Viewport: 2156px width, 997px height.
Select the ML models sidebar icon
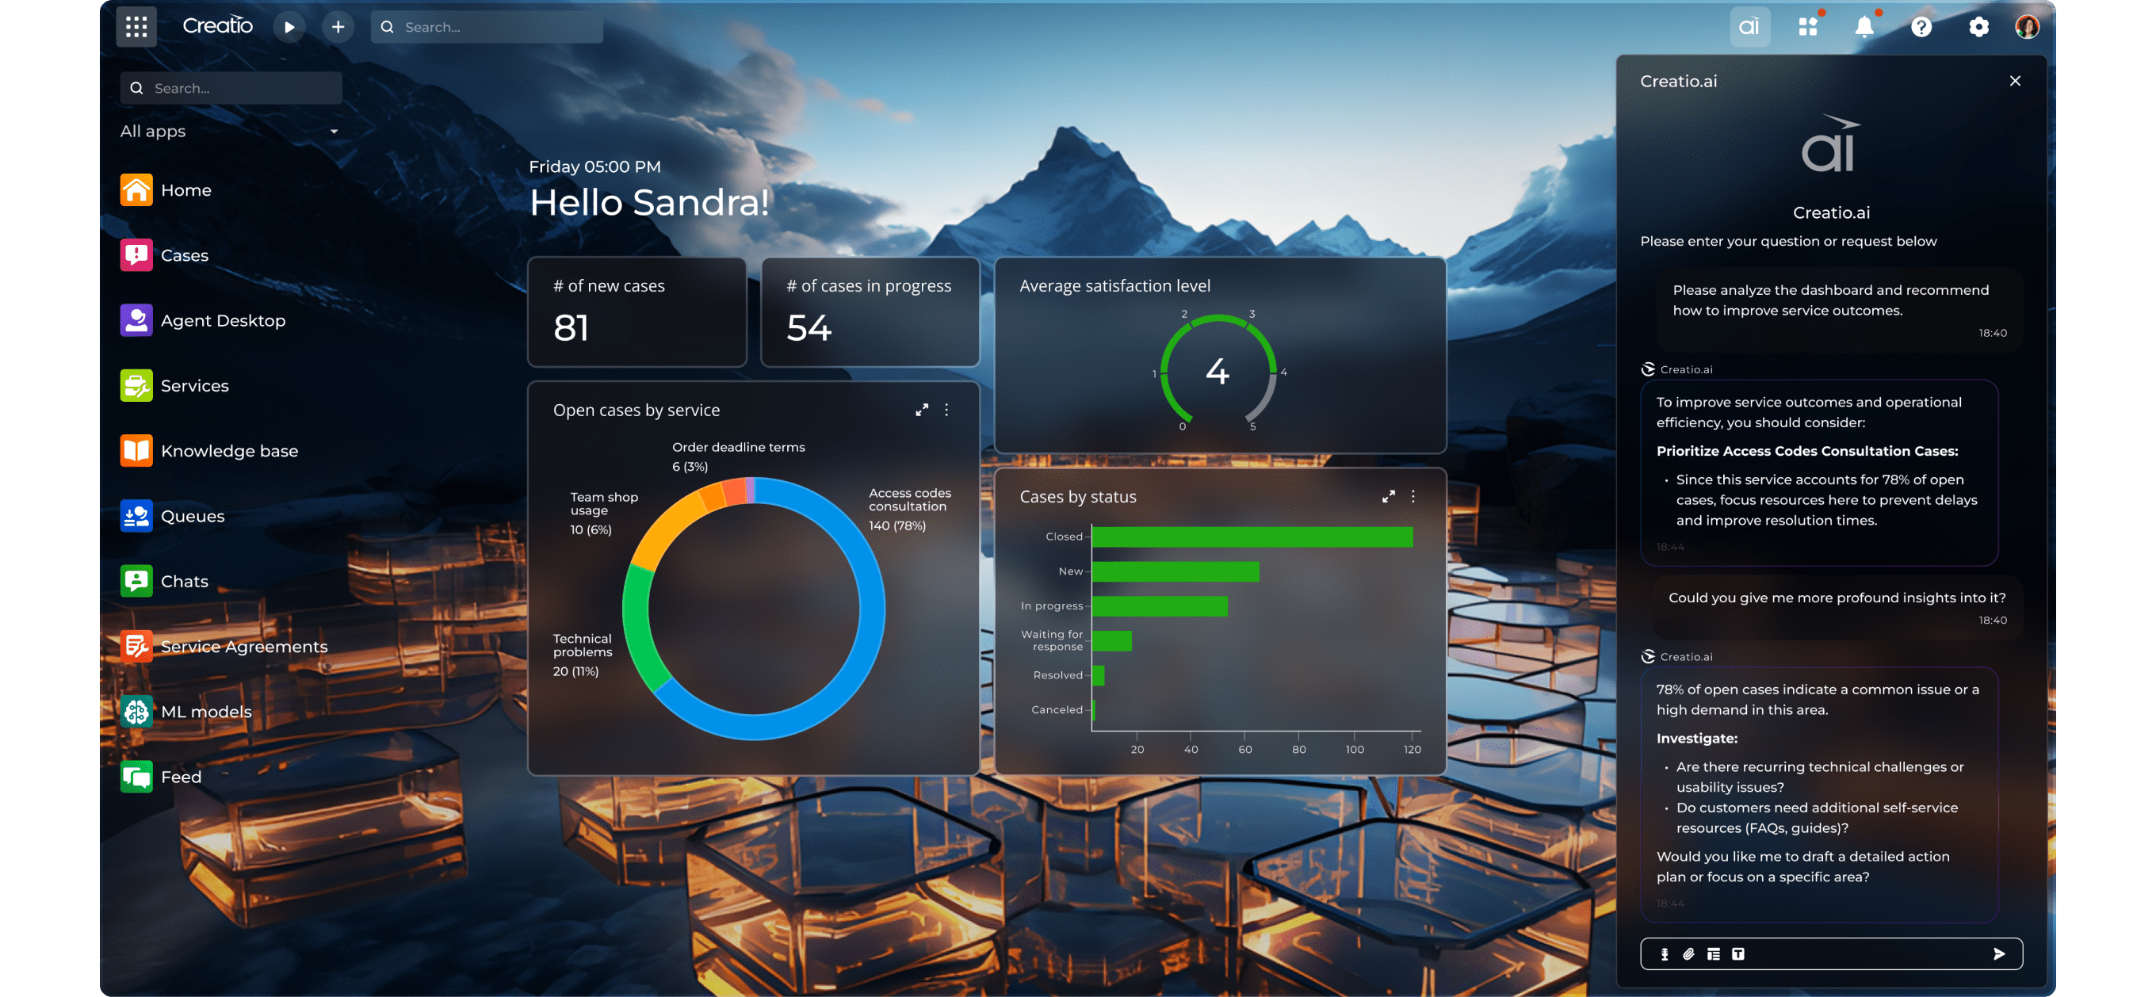point(136,711)
